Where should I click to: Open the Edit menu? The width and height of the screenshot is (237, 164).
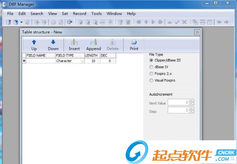click(x=22, y=13)
